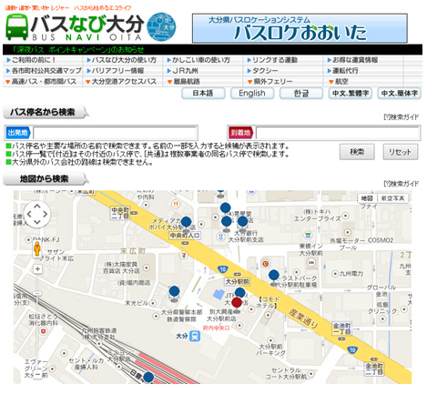This screenshot has height=394, width=427.
Task: Click the 中央町二丁目 intersection label
Action: point(120,213)
